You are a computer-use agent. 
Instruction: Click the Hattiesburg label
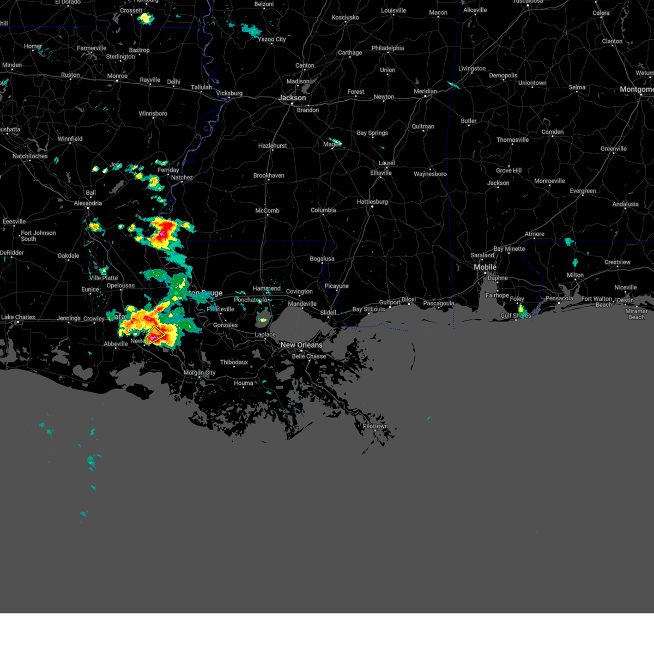372,202
